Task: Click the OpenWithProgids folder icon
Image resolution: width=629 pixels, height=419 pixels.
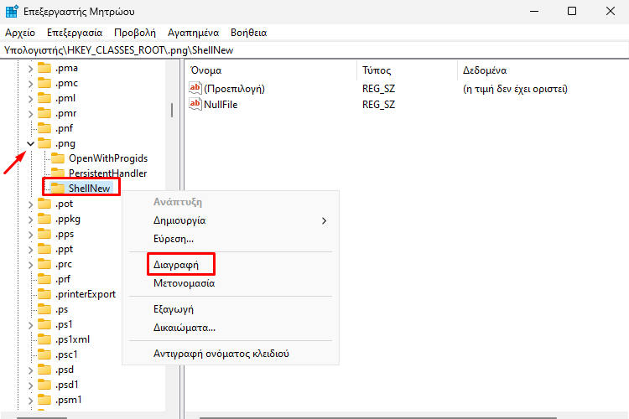Action: click(58, 158)
